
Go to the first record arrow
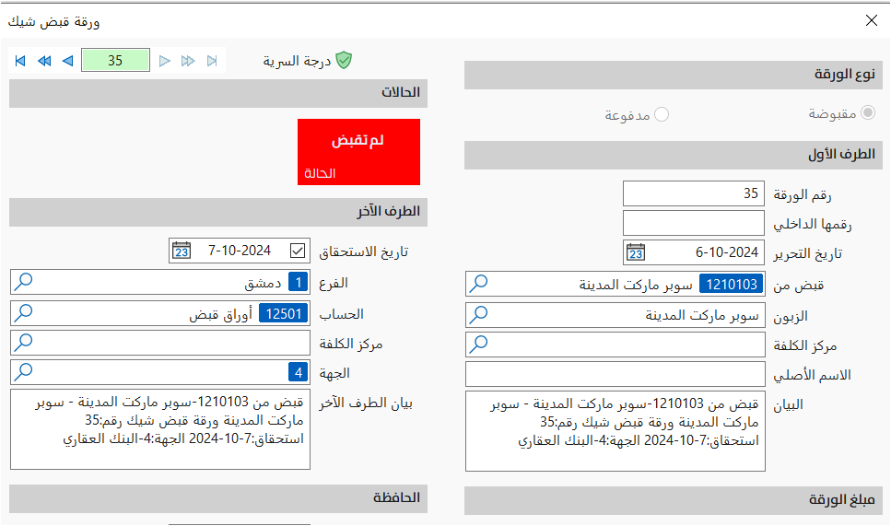coord(20,61)
